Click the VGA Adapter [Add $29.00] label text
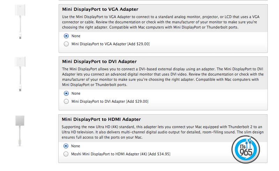279x171 pixels. coord(111,44)
